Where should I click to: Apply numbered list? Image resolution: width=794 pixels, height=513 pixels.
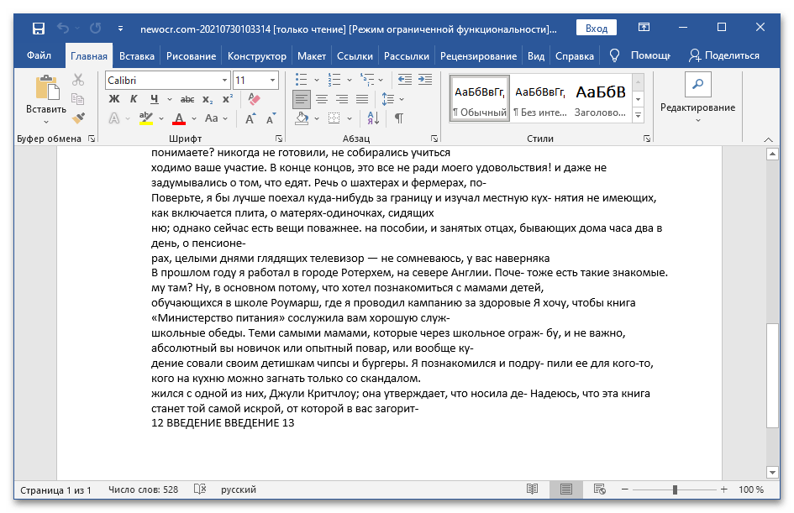(x=334, y=80)
